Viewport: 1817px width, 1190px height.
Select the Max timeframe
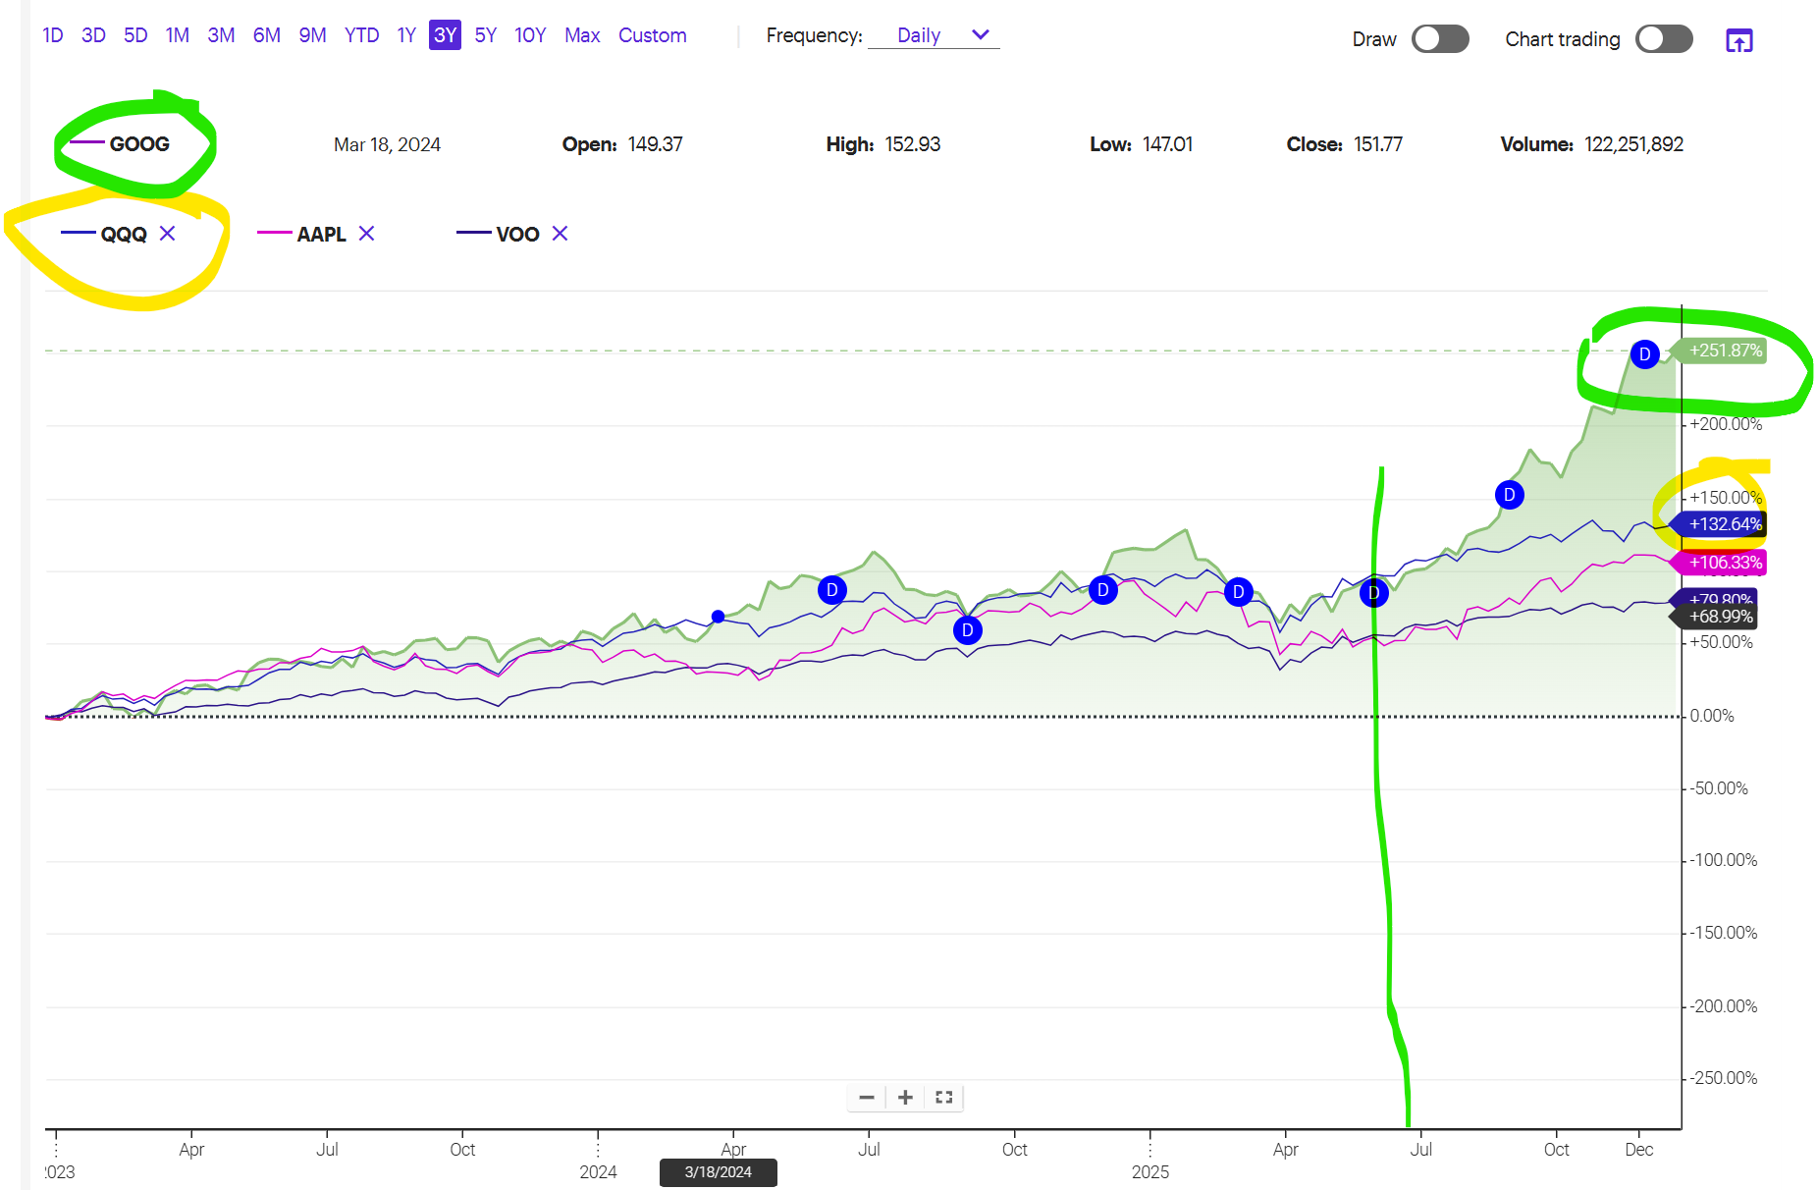582,35
